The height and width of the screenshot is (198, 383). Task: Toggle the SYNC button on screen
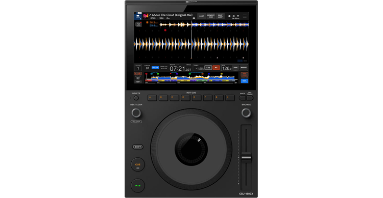(x=235, y=68)
